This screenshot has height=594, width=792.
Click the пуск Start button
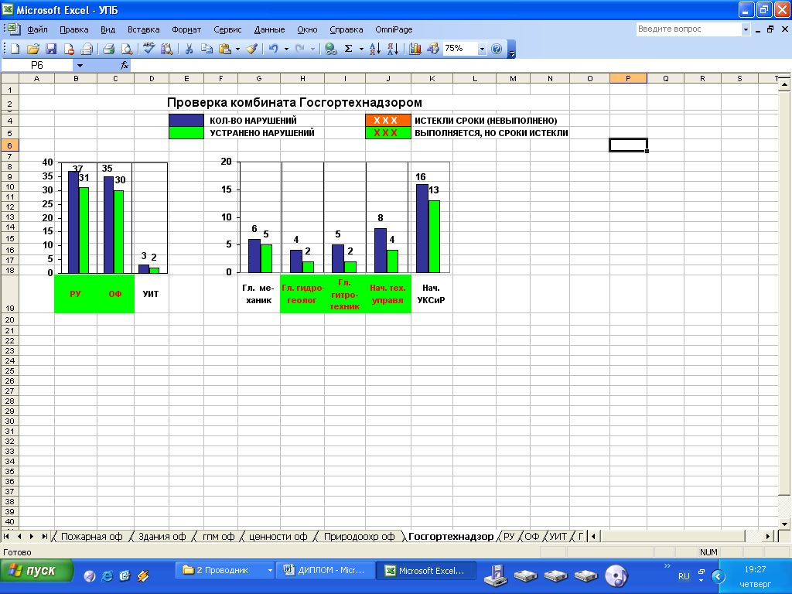[36, 571]
